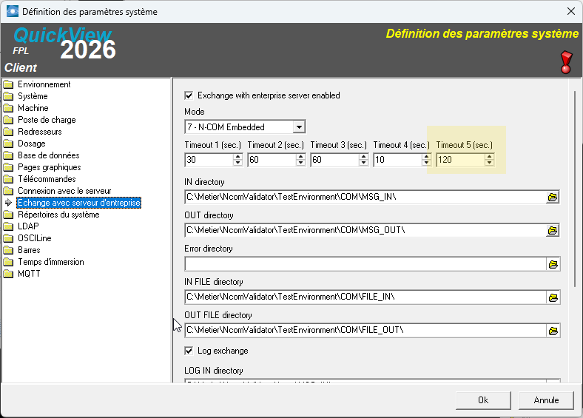Decrease Timeout 2 with the down arrow
Viewport: 583px width, 418px height.
(x=300, y=163)
